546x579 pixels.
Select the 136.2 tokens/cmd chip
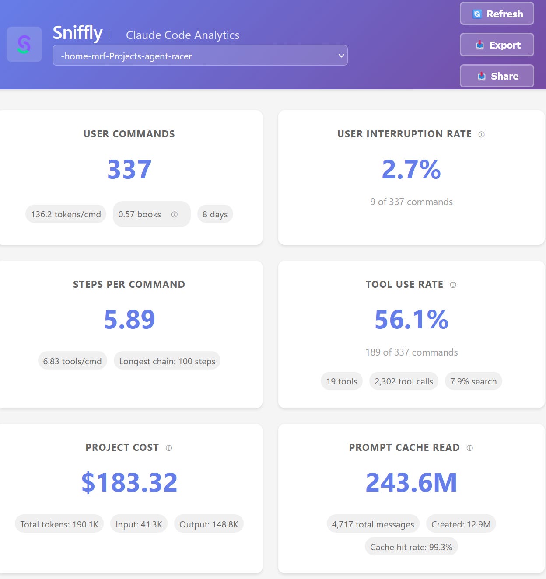(66, 214)
